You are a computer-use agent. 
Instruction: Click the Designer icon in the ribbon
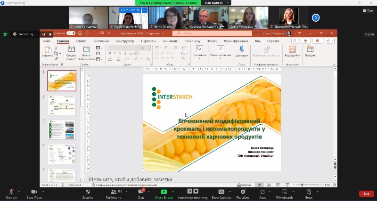(310, 50)
